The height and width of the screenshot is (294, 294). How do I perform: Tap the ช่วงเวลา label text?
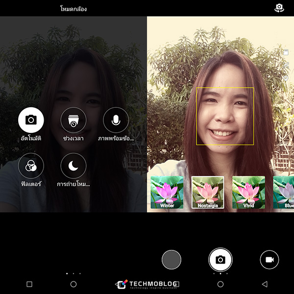click(x=73, y=138)
